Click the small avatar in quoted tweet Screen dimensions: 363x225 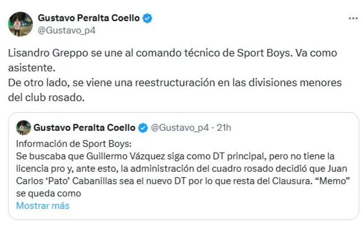pyautogui.click(x=23, y=128)
